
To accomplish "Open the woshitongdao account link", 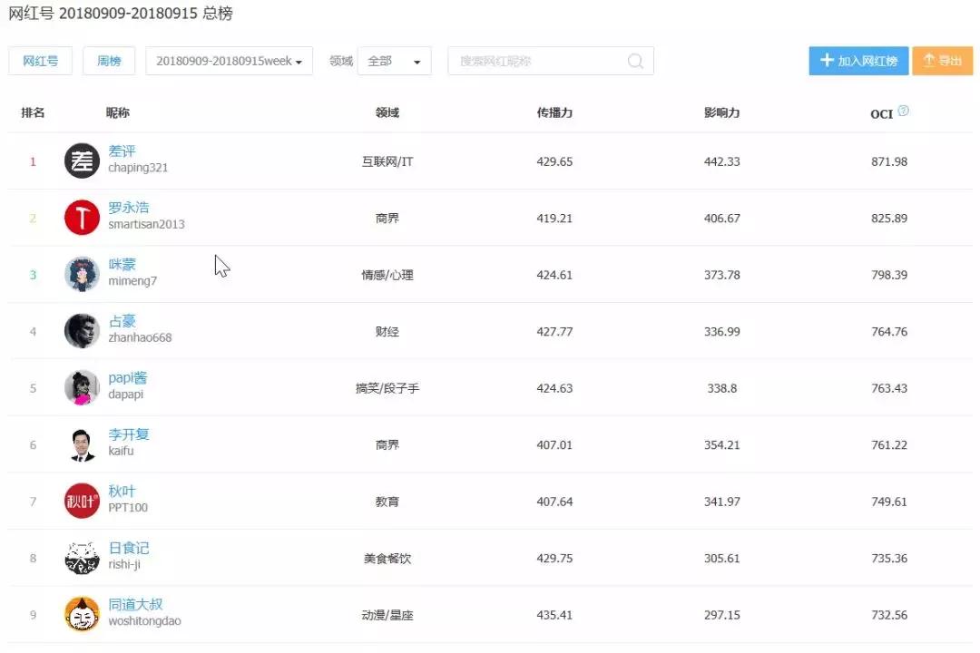I will click(x=147, y=622).
